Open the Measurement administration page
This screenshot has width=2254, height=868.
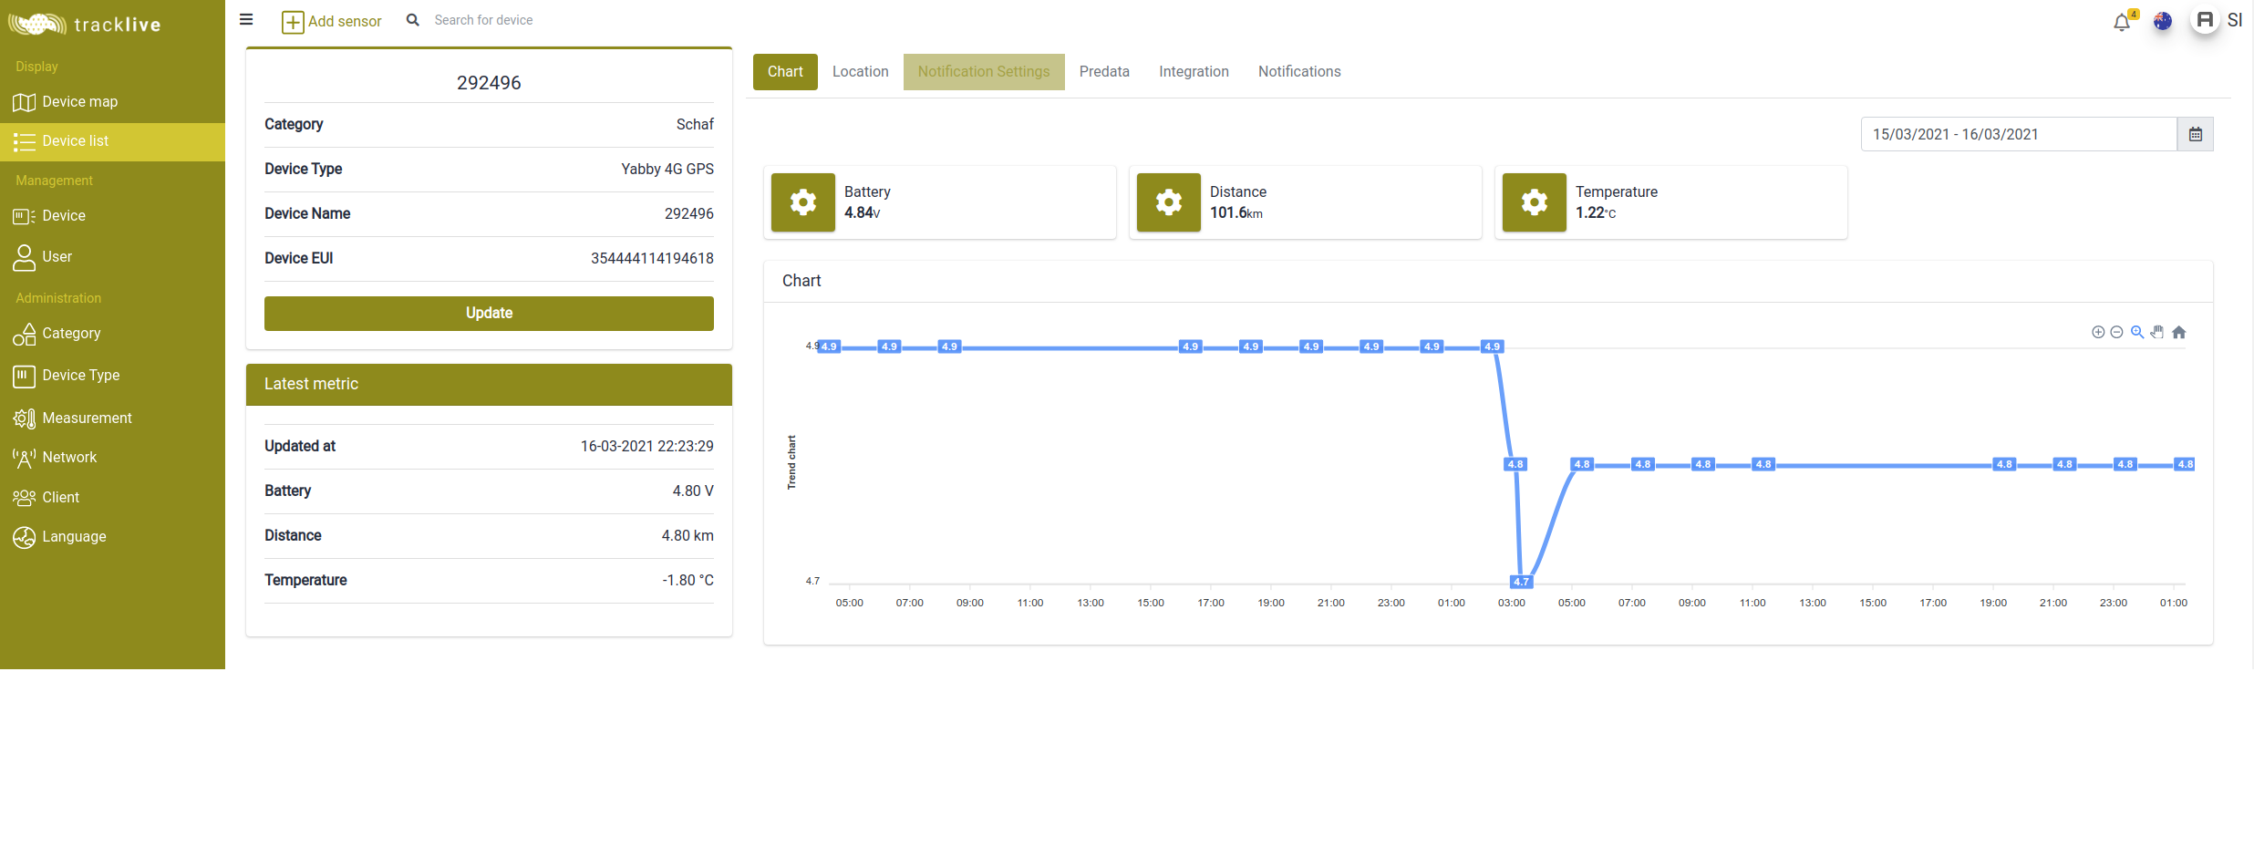[x=87, y=418]
